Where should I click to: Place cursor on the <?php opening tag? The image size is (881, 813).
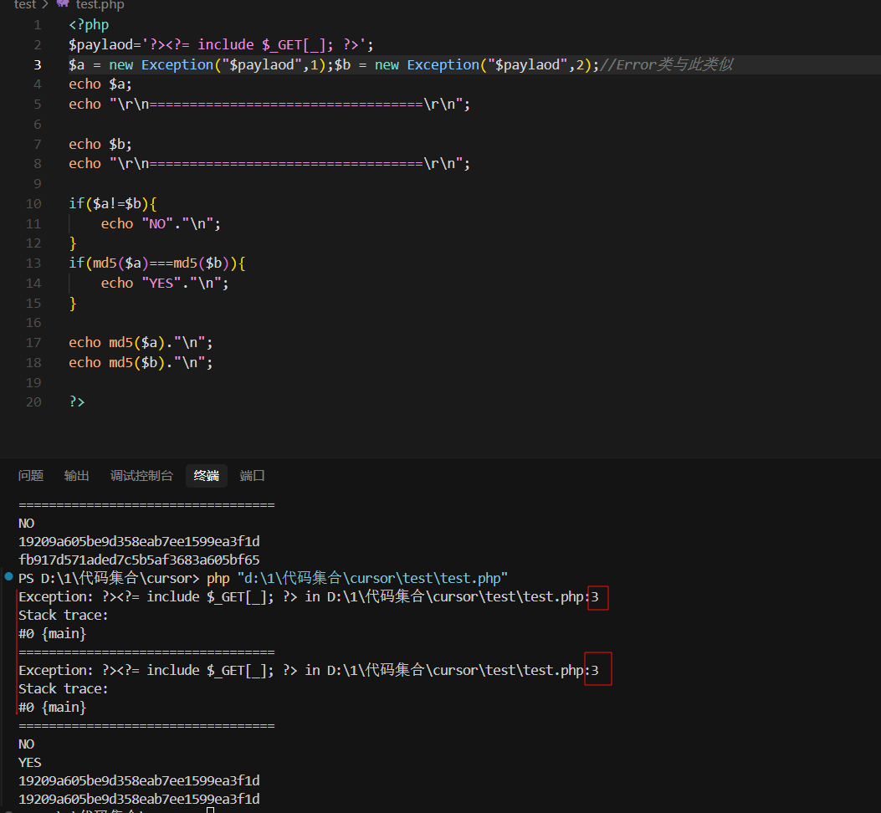click(89, 25)
